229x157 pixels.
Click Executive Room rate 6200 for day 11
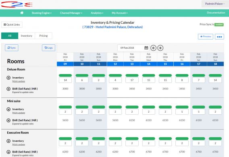[99, 152]
